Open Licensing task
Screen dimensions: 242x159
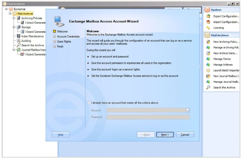click(218, 28)
